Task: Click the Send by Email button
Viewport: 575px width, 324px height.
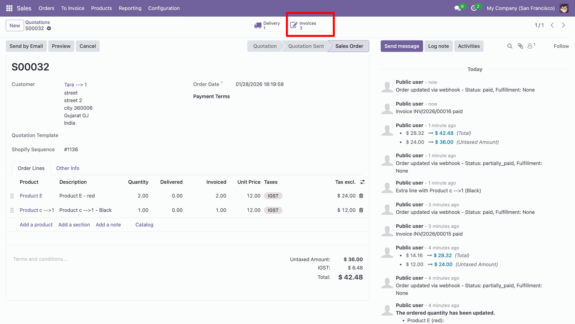Action: coord(26,46)
